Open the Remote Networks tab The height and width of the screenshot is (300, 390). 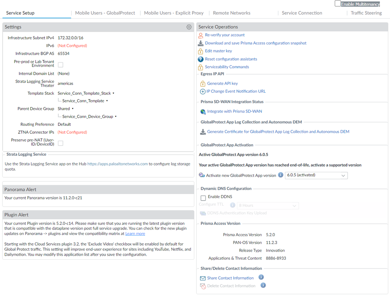[232, 13]
